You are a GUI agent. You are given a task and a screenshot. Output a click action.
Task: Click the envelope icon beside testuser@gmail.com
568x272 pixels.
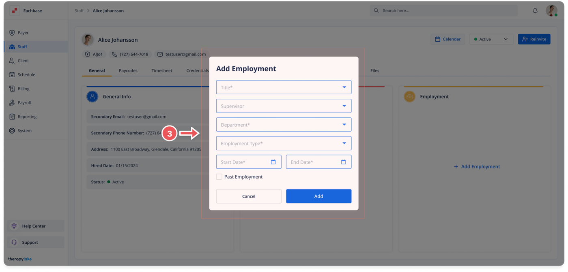coord(160,54)
